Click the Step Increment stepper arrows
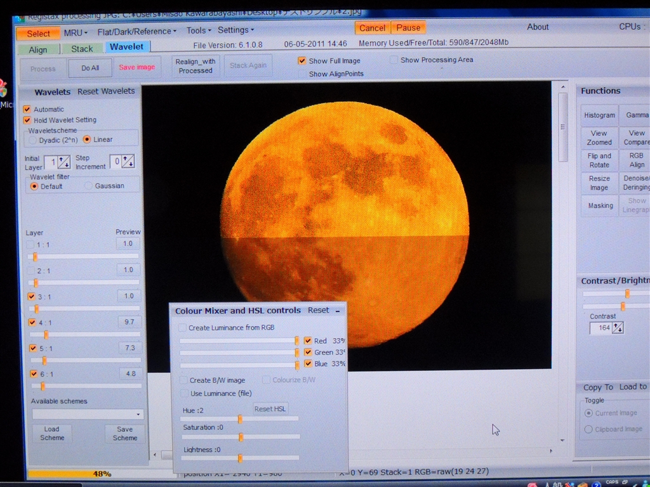Screen dimensions: 650x487 pyautogui.click(x=128, y=162)
